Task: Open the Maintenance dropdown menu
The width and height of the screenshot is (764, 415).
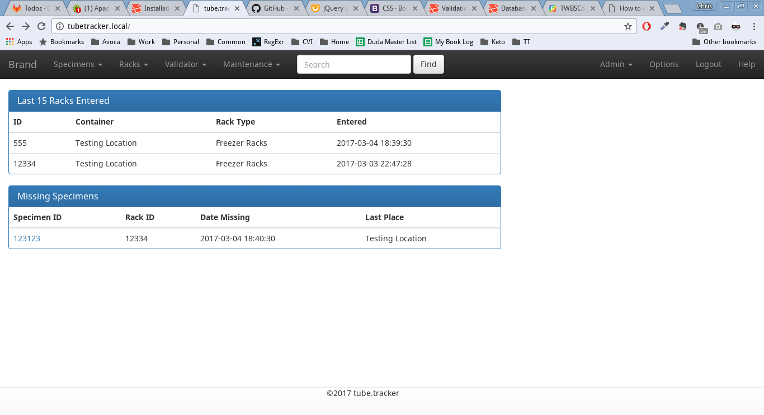Action: pos(251,64)
